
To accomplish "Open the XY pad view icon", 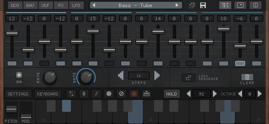I will (240, 5).
